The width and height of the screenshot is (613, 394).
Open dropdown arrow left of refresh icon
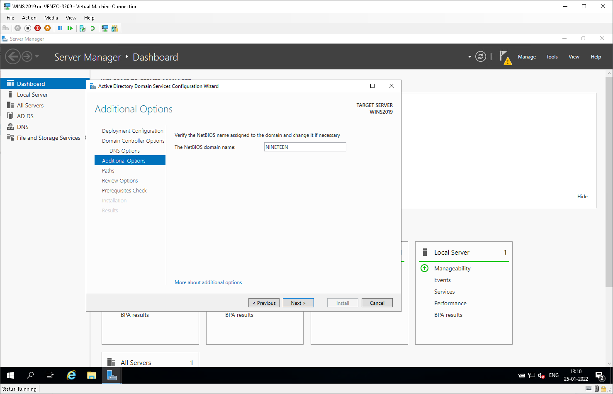(x=469, y=57)
